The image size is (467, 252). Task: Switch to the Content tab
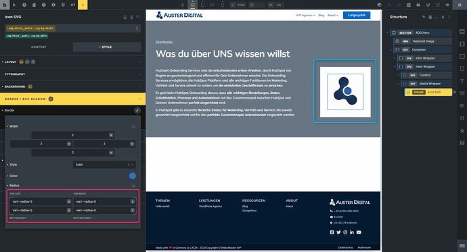[x=39, y=47]
